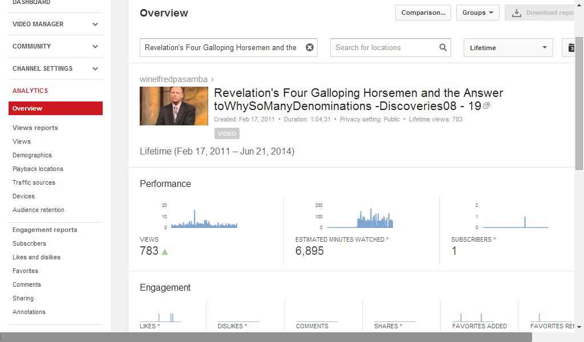Open the Subscribers report in sidebar
The width and height of the screenshot is (584, 342).
[30, 243]
